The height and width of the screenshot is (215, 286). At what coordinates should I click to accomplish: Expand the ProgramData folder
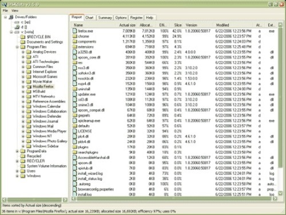click(17, 151)
